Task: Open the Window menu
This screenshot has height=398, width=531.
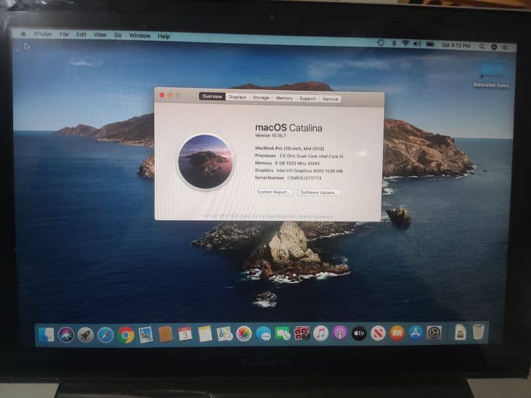Action: coord(139,35)
